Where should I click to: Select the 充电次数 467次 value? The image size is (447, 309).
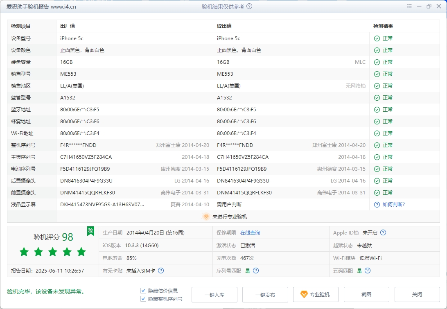[247, 258]
